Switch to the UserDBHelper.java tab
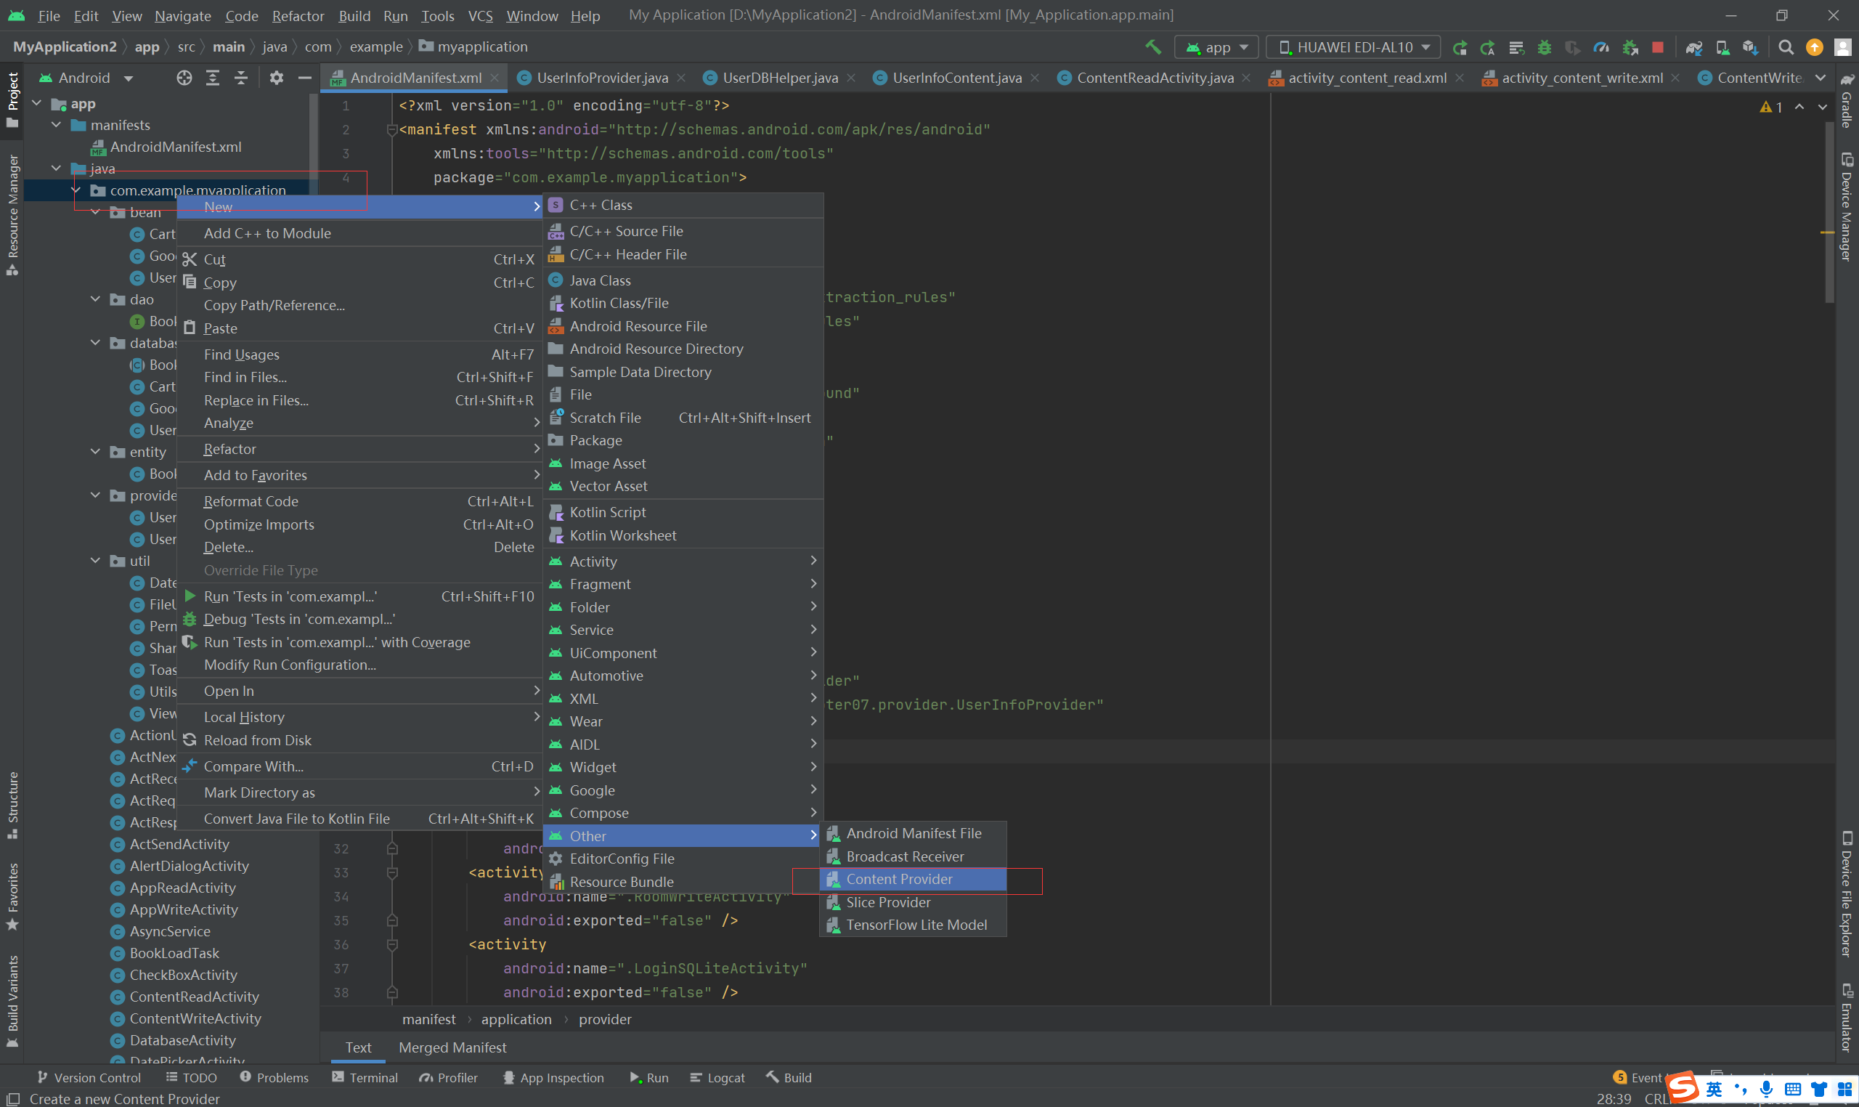The width and height of the screenshot is (1859, 1107). pos(779,78)
